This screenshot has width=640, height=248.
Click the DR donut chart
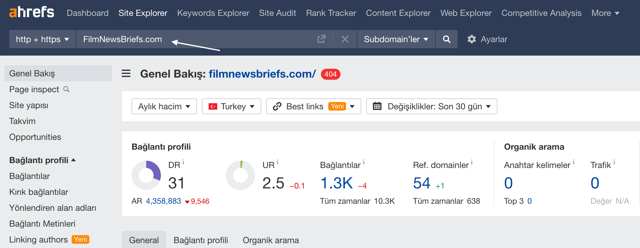(146, 175)
